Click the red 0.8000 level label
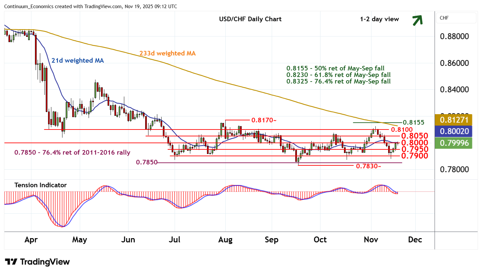The width and height of the screenshot is (482, 274). (414, 143)
